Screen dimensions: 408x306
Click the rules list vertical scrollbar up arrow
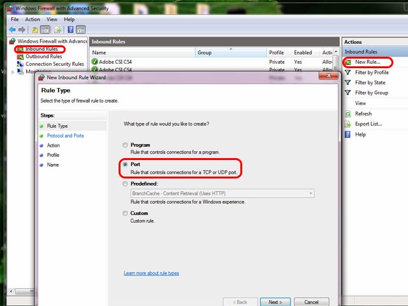point(336,52)
